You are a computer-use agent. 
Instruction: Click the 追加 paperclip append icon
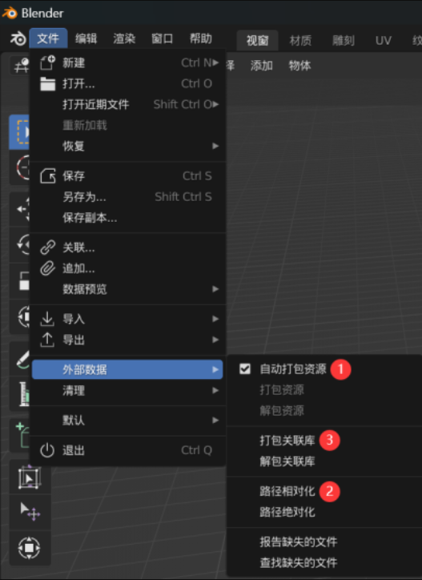point(47,268)
